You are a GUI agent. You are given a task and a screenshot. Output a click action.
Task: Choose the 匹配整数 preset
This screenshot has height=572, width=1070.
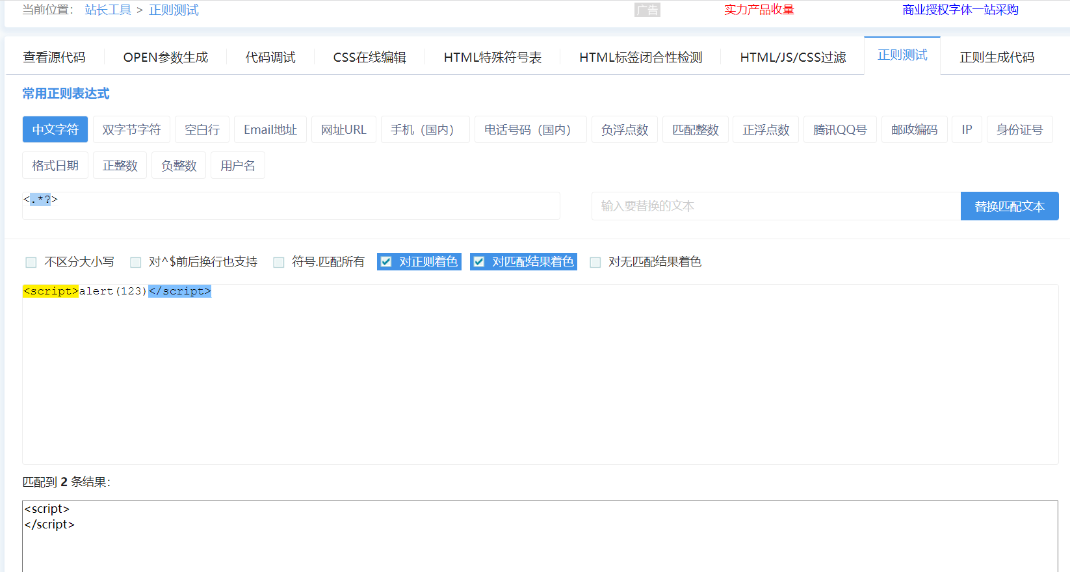(696, 129)
